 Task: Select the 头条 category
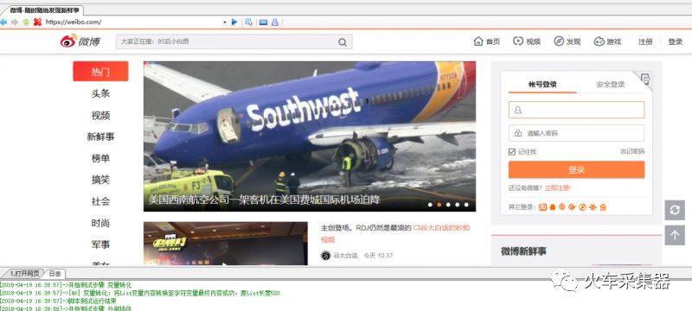pos(100,93)
